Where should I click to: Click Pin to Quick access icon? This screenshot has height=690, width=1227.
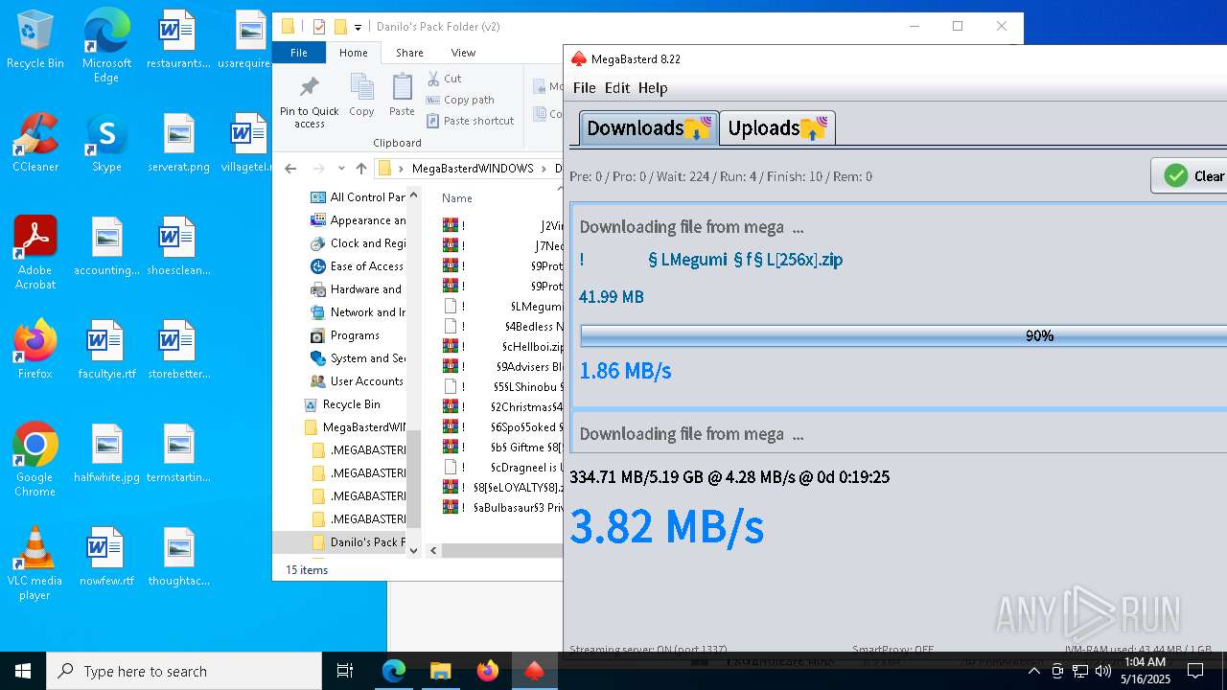(310, 102)
